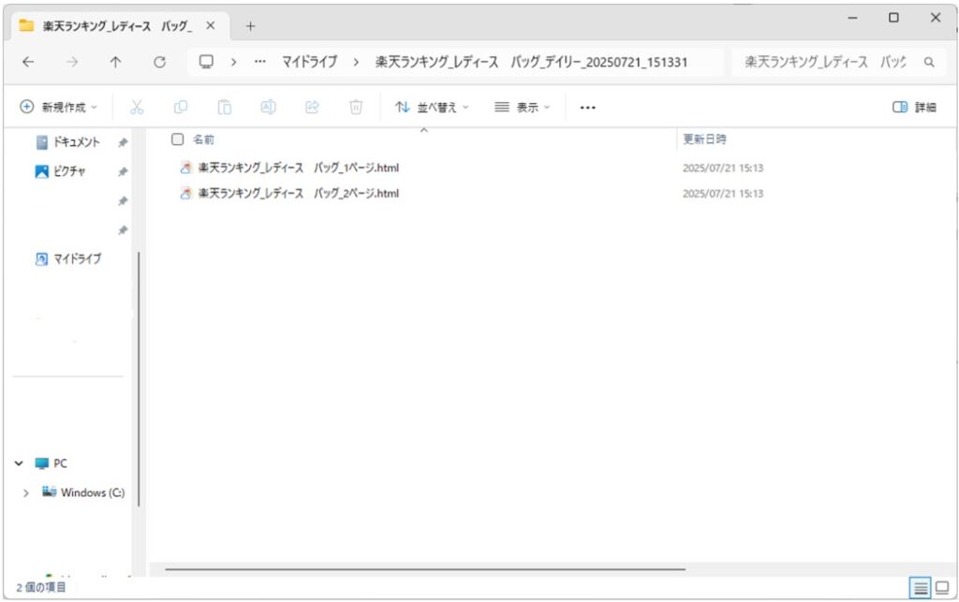Screen dimensions: 959x602
Task: Toggle the 詳細 details pane
Action: [x=914, y=107]
